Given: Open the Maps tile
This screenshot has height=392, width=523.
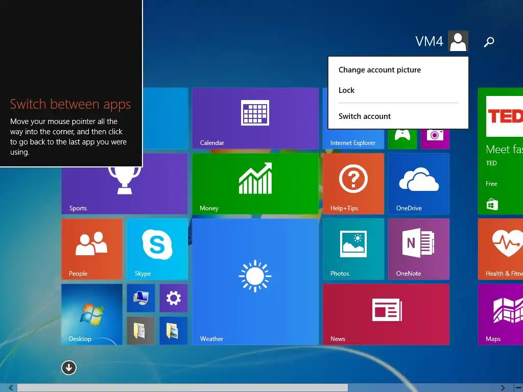Looking at the screenshot, I should tap(501, 314).
